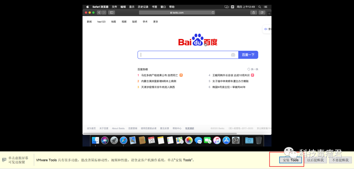354x169 pixels.
Task: Open the 地图 link on Baidu
Action: point(113,22)
